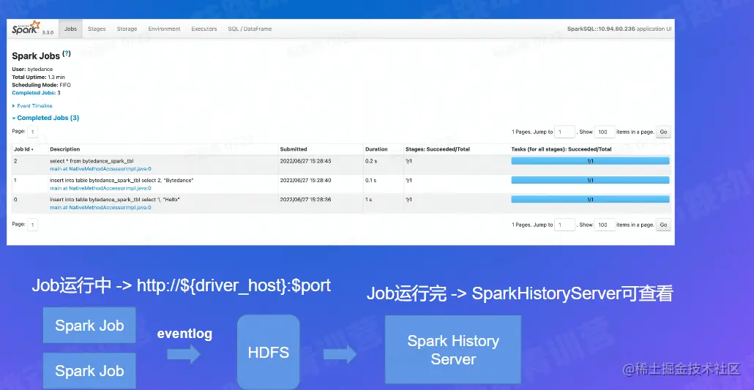Open the Storage tab
The image size is (754, 390).
(127, 29)
